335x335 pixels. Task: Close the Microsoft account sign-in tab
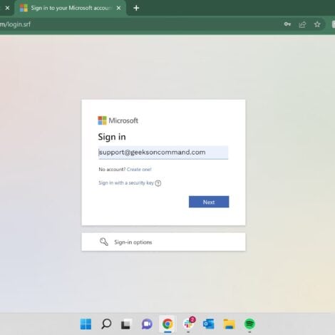[118, 8]
